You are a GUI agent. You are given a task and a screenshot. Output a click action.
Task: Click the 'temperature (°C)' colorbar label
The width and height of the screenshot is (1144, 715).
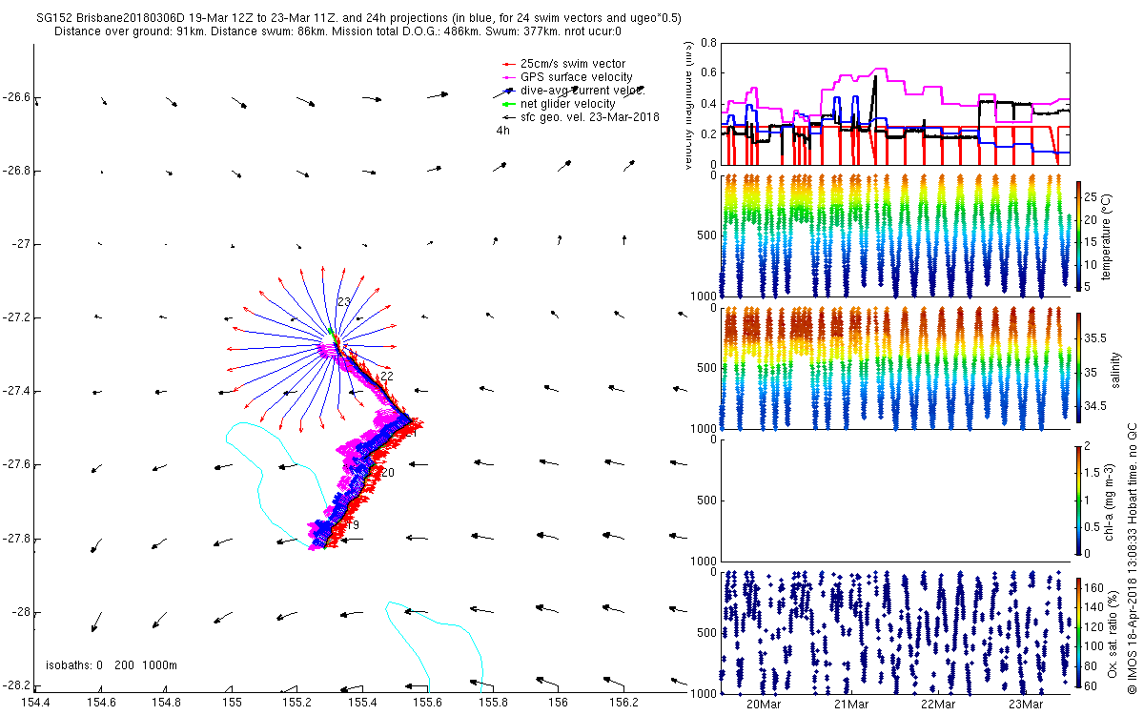pyautogui.click(x=1106, y=235)
